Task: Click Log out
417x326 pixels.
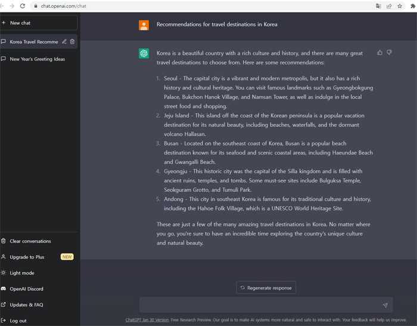Action: coord(39,321)
